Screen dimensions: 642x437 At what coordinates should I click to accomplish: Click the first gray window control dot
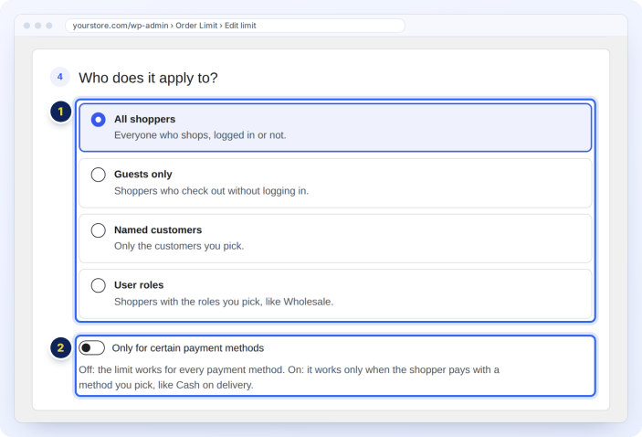(27, 26)
